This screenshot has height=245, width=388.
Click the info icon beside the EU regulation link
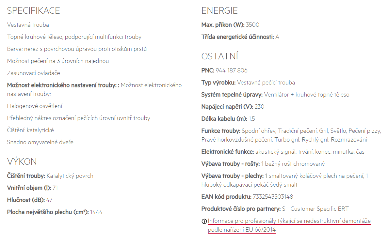click(x=204, y=221)
